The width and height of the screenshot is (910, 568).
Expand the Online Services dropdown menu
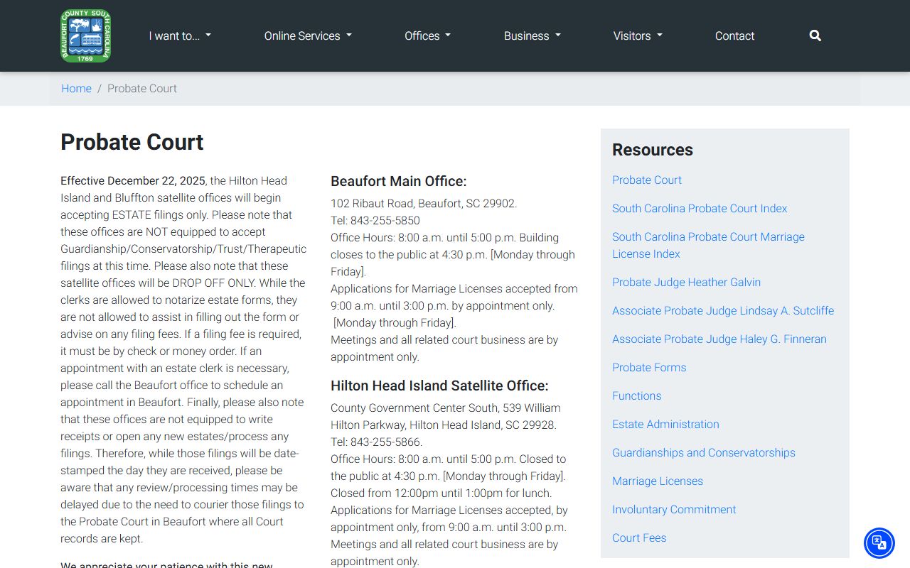308,35
